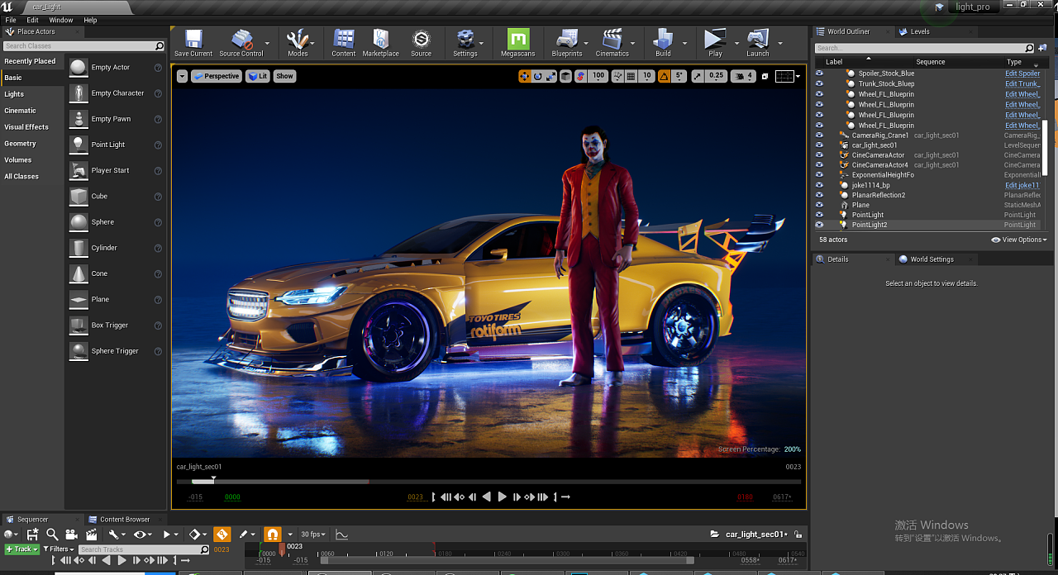1058x575 pixels.
Task: Switch to the Levels tab
Action: coord(920,31)
